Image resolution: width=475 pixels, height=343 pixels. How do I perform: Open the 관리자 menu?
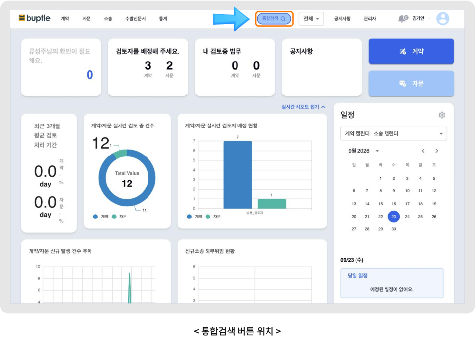pos(370,19)
